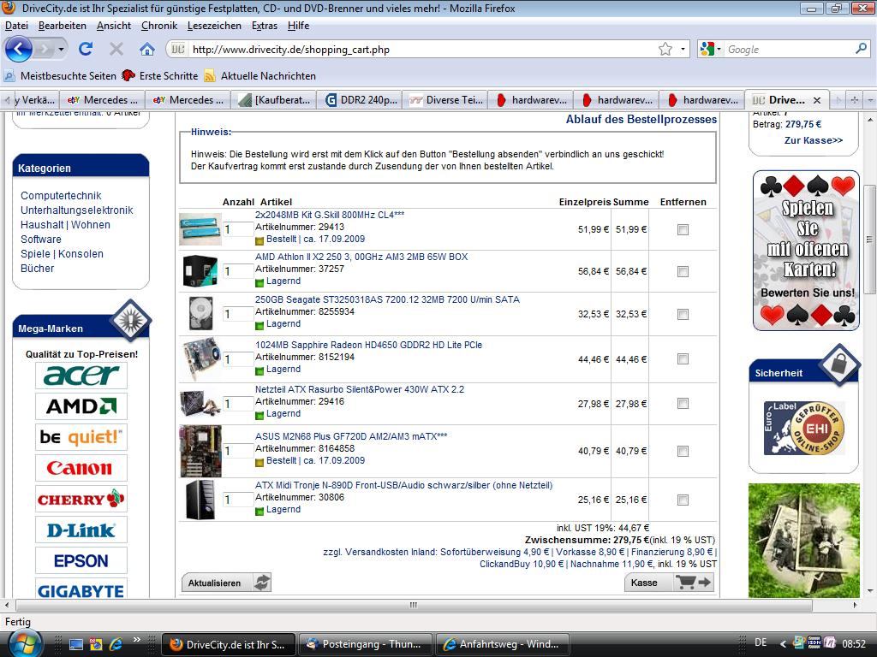Click the AMD Athlon box thumbnail

click(x=200, y=271)
